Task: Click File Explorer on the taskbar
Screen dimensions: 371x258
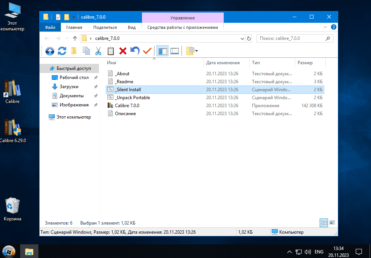Action: [x=29, y=252]
